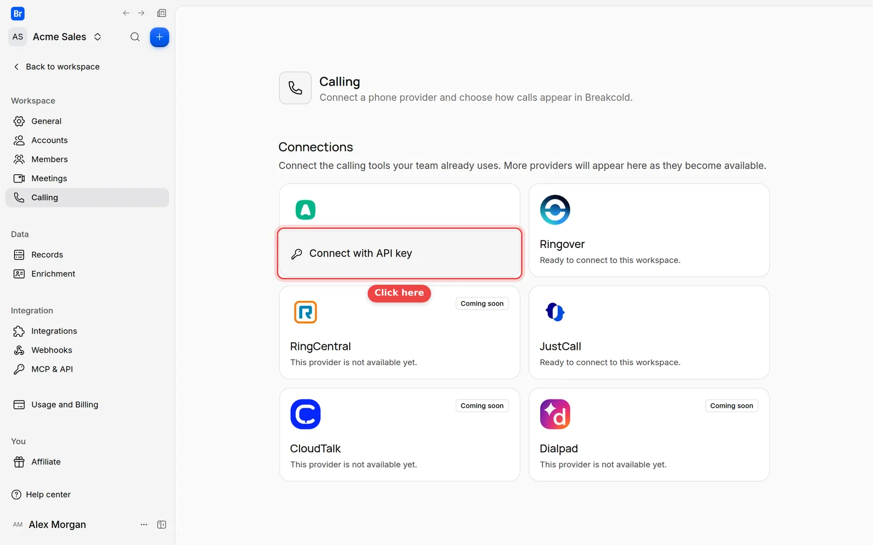This screenshot has height=545, width=873.
Task: Go back using the left arrow
Action: click(x=126, y=13)
